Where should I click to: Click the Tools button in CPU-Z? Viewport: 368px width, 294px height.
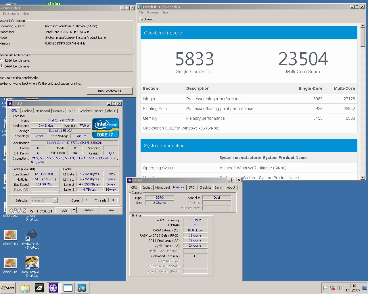pyautogui.click(x=64, y=210)
